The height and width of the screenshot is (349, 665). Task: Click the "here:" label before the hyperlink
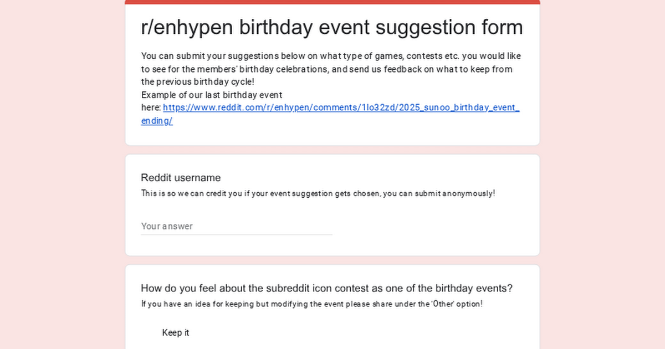pos(149,107)
